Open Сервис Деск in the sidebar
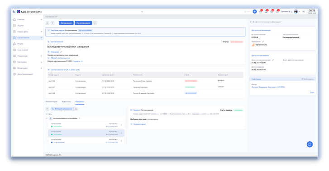The width and height of the screenshot is (329, 171). click(x=23, y=32)
